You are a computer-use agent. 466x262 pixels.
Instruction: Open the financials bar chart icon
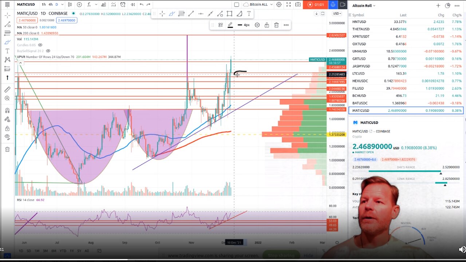coord(103,4)
